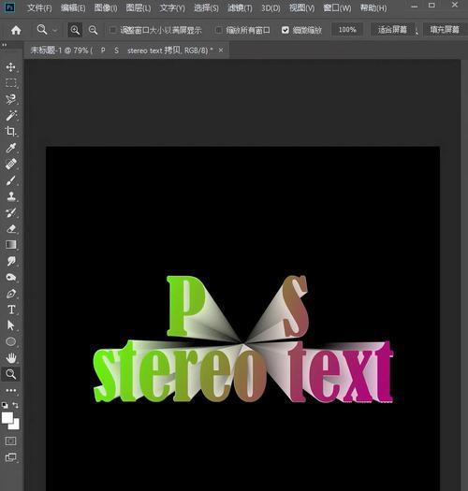Click the 100% zoom button
Viewport: 468px width, 491px height.
coord(347,30)
